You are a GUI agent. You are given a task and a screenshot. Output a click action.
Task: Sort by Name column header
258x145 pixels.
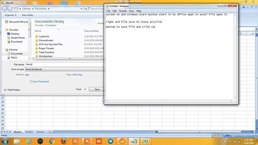pyautogui.click(x=38, y=31)
